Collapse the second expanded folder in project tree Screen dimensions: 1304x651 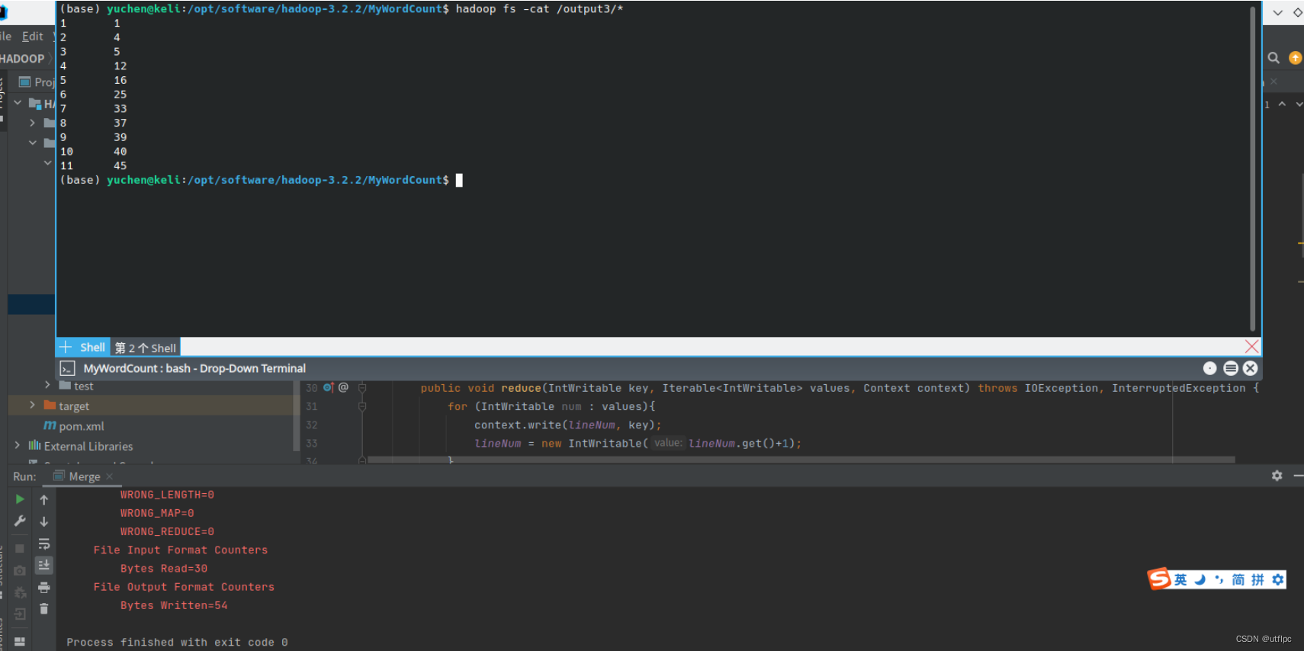tap(32, 143)
